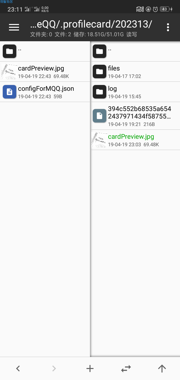Open the hamburger navigation menu
This screenshot has height=380, width=180.
click(x=14, y=27)
